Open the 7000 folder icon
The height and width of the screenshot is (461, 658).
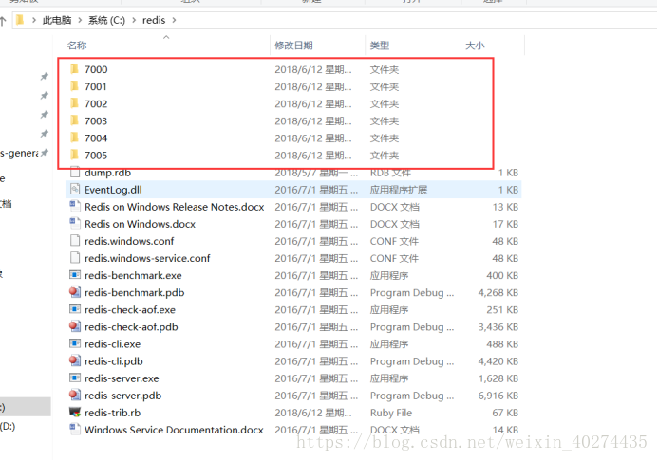(75, 68)
